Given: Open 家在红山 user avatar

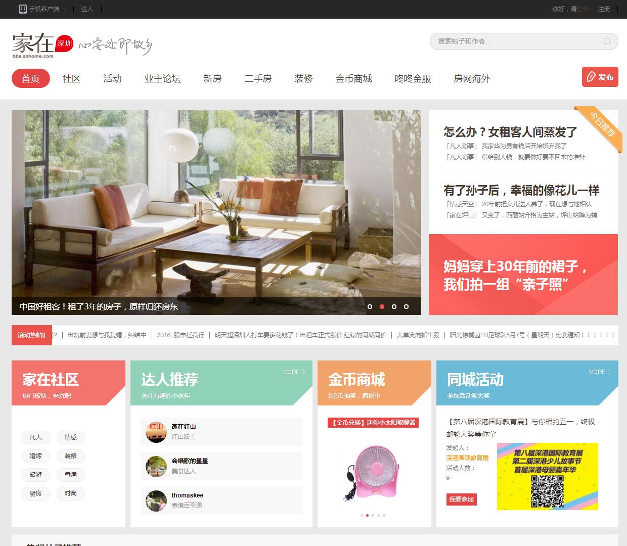Looking at the screenshot, I should 156,432.
